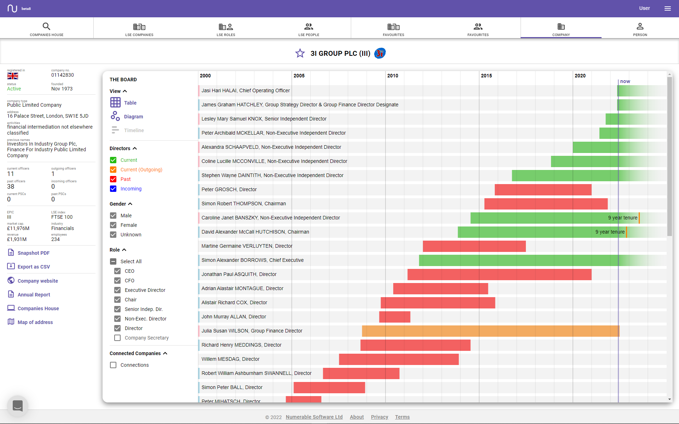This screenshot has height=424, width=679.
Task: Uncheck the Past directors checkbox
Action: click(x=113, y=179)
